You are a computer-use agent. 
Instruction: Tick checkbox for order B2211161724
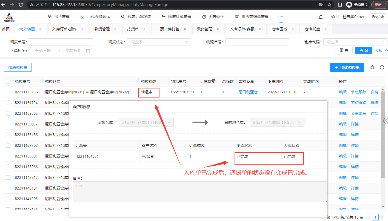pos(8,103)
